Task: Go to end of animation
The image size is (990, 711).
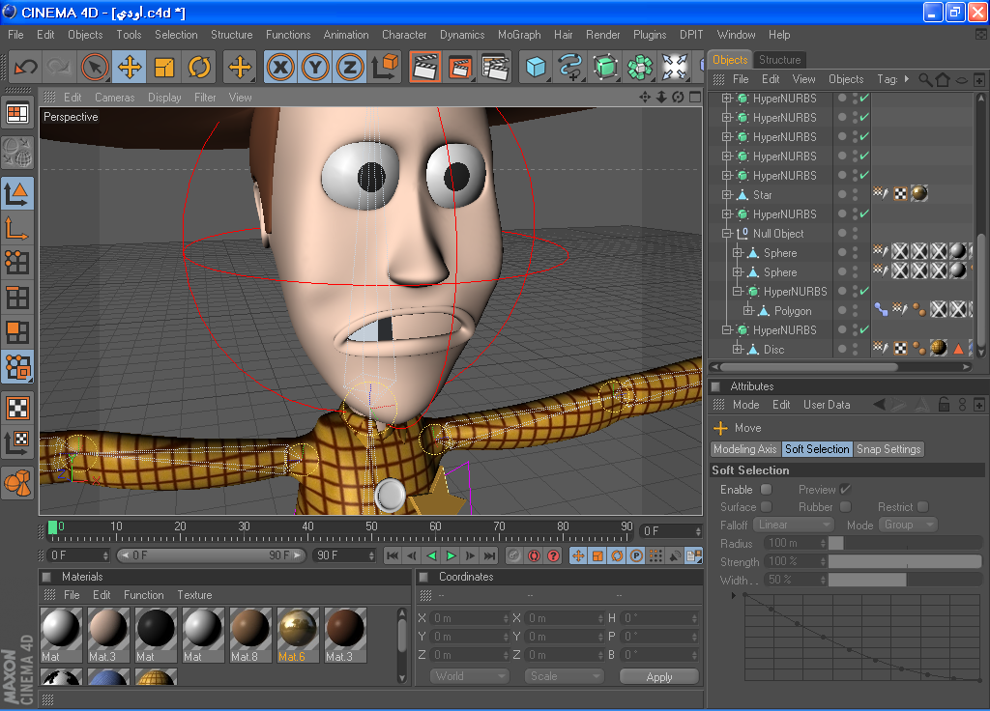Action: (x=490, y=555)
